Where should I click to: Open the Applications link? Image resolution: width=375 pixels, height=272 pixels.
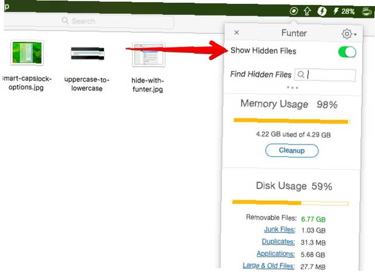[276, 254]
